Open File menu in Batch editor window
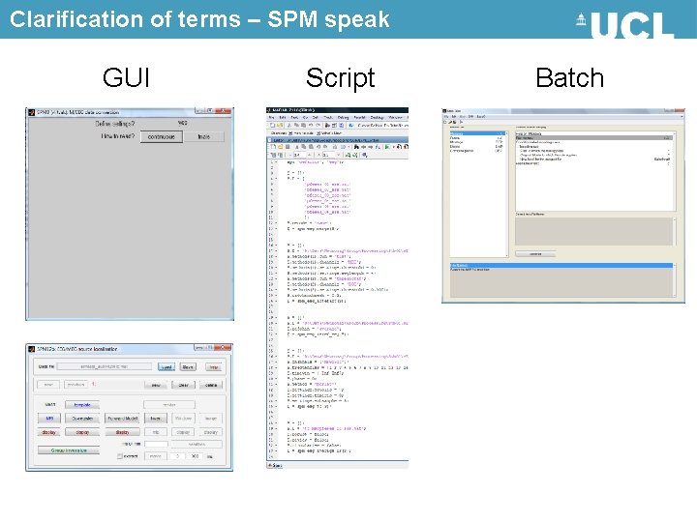 coord(446,117)
